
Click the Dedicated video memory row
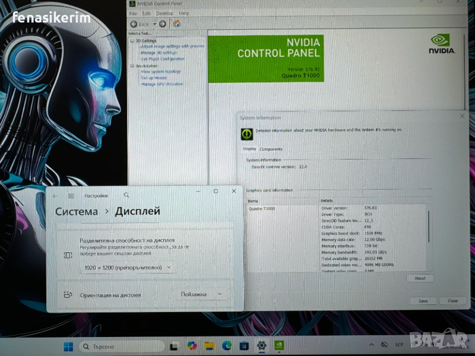[x=372, y=265]
